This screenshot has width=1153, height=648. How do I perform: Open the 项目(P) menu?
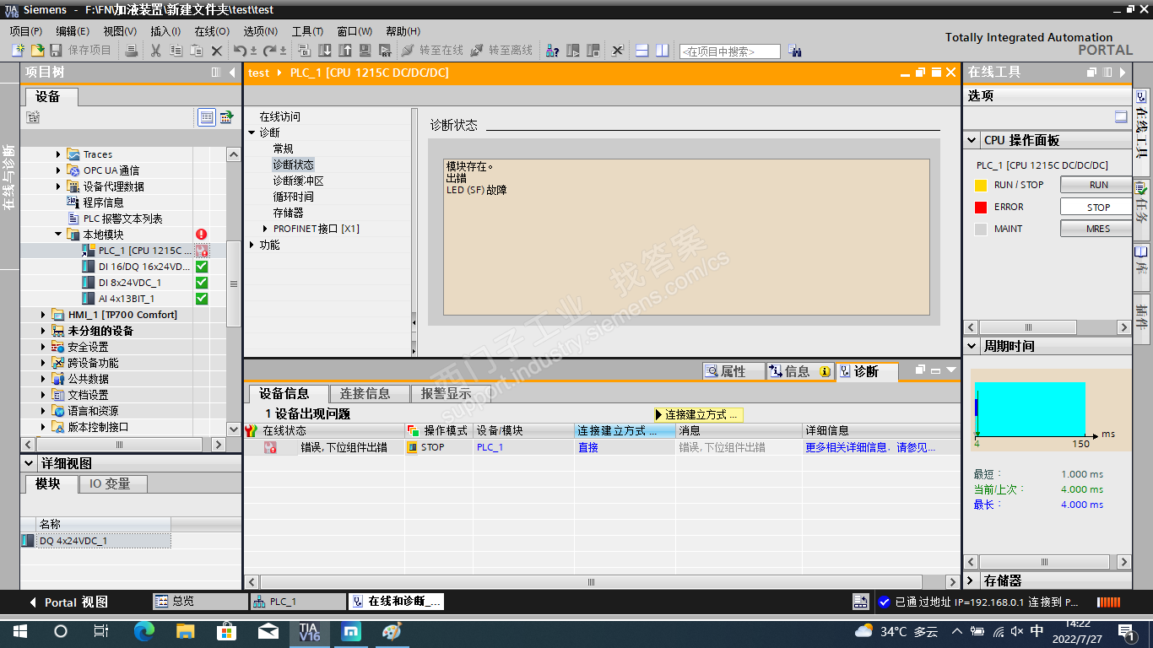coord(26,31)
